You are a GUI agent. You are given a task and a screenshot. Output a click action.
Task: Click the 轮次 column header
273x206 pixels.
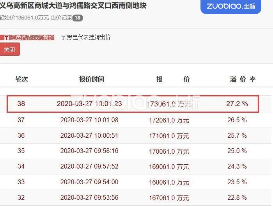click(x=21, y=79)
